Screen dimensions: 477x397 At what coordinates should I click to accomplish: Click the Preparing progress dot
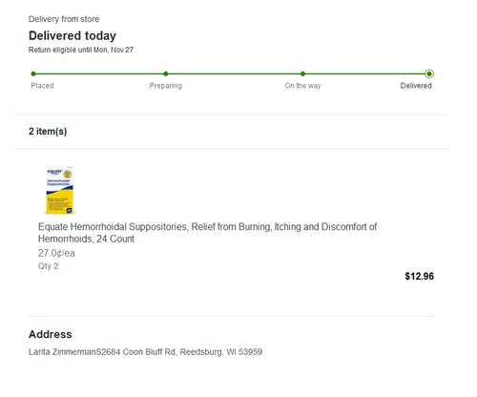click(166, 73)
